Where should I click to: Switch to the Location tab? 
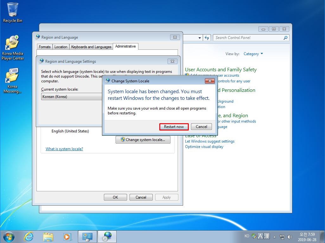pyautogui.click(x=61, y=47)
